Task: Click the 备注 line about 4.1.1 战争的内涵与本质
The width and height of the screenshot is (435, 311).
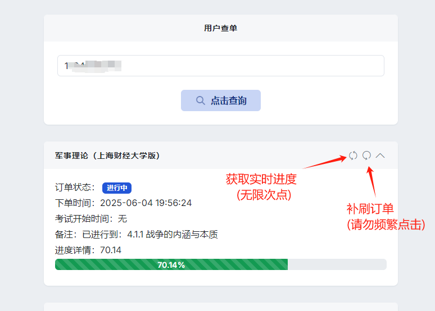Action: [x=136, y=234]
